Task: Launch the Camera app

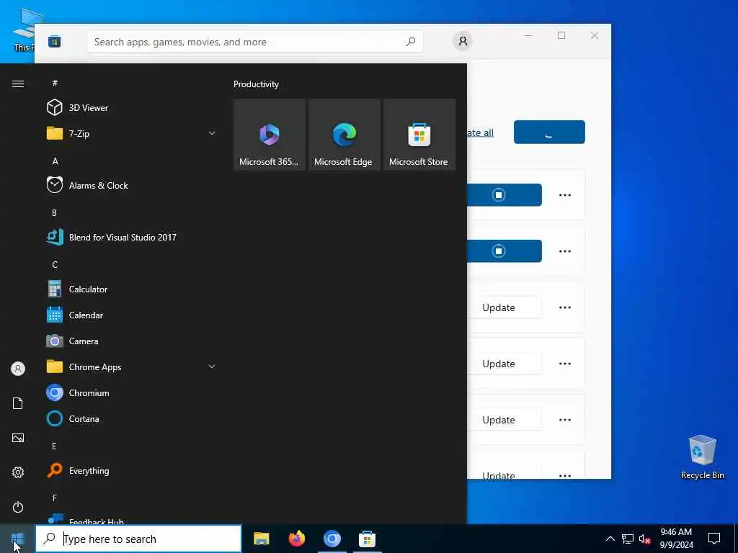Action: pos(132,341)
